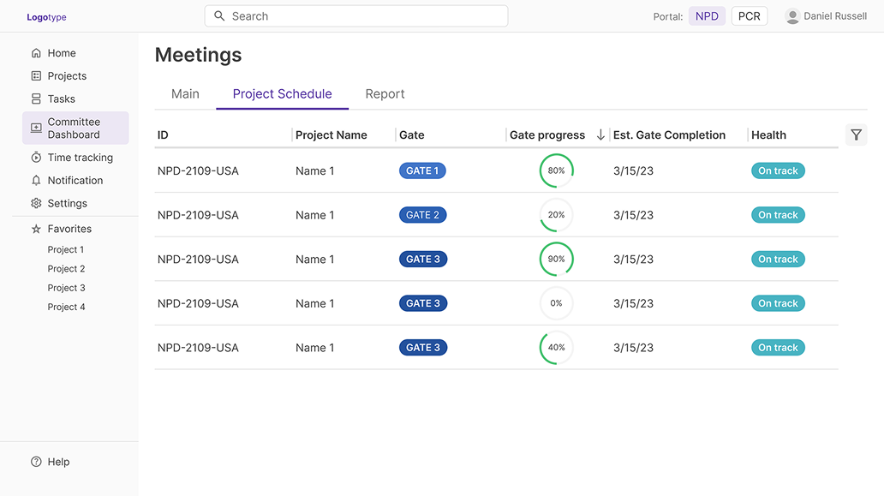This screenshot has width=884, height=496.
Task: Click the Tasks sidebar icon
Action: tap(36, 99)
